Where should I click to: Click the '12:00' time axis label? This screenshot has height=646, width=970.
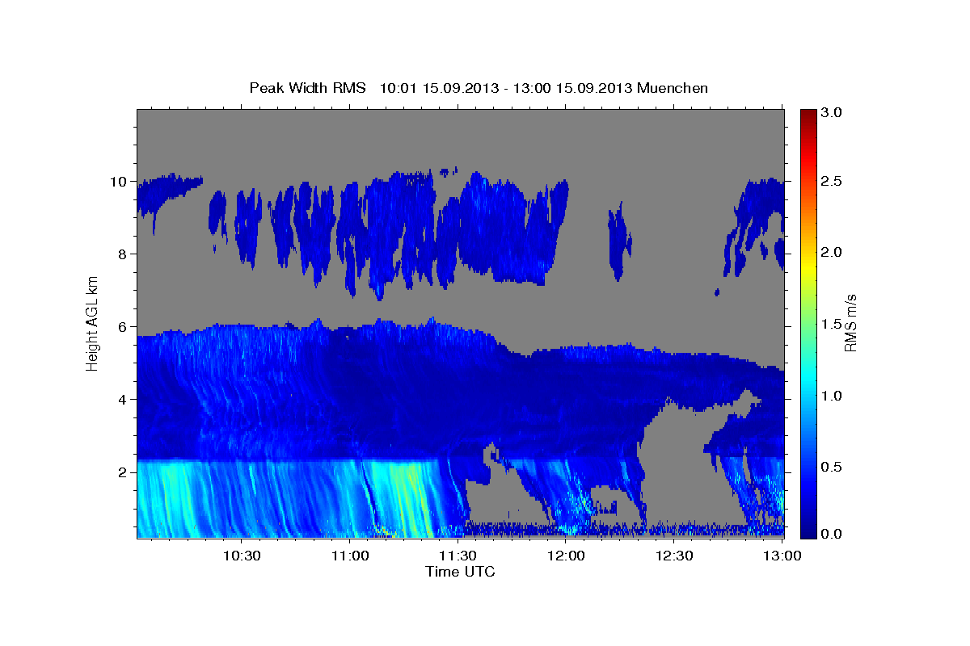(566, 556)
